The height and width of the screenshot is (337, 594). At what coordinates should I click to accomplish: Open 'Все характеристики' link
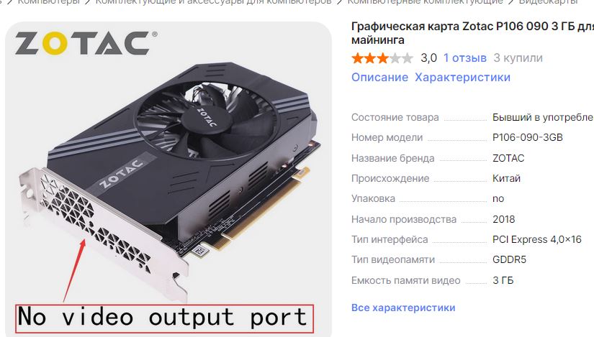click(403, 308)
